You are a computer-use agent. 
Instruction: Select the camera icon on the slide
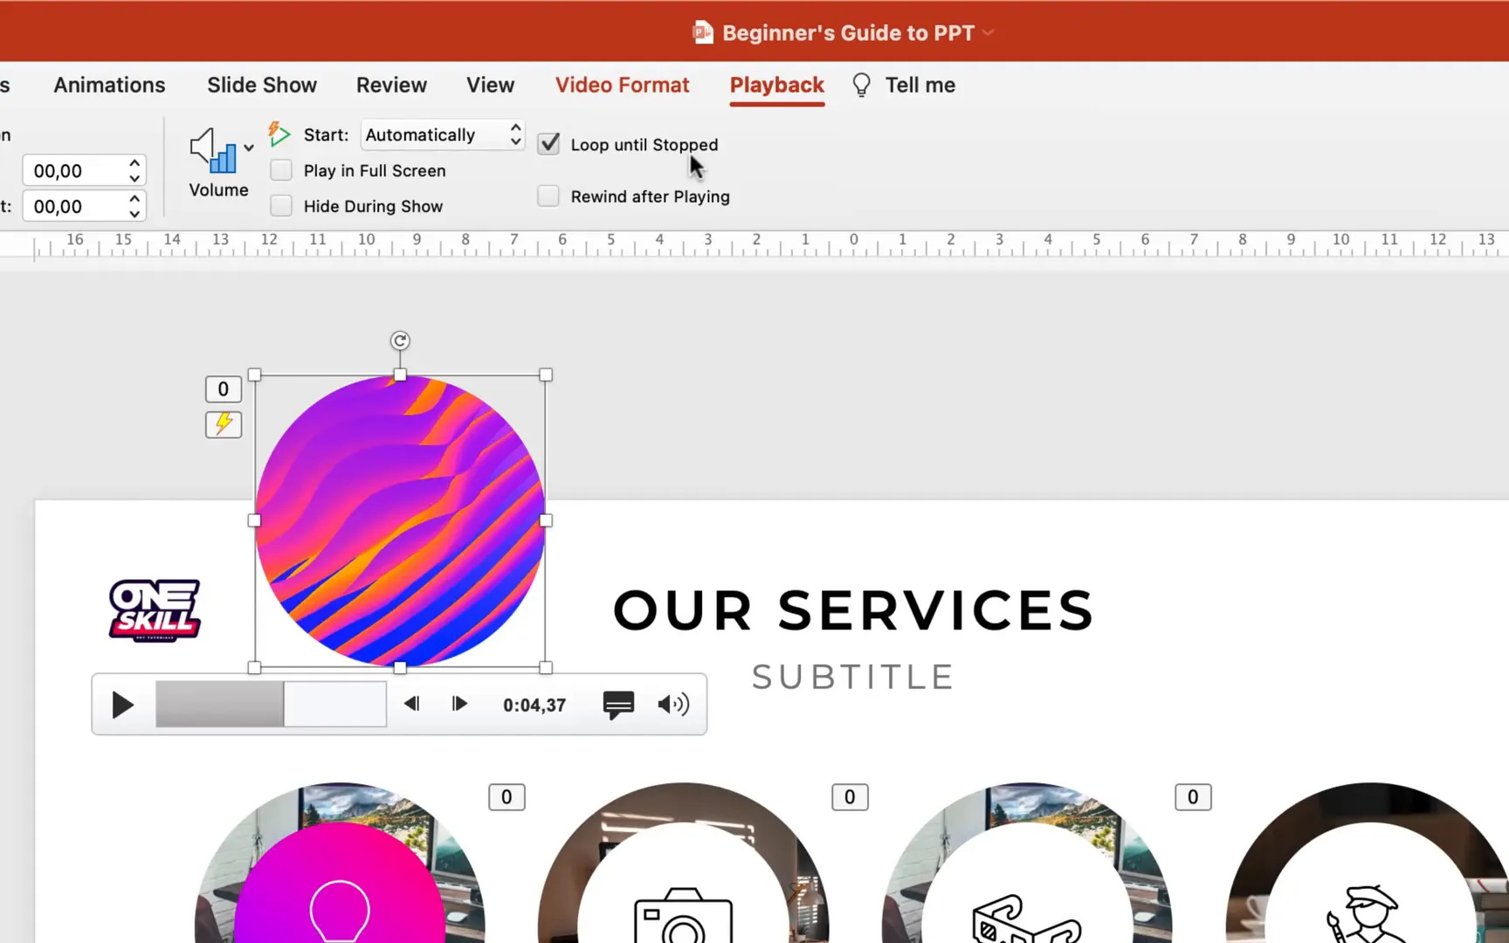[683, 914]
